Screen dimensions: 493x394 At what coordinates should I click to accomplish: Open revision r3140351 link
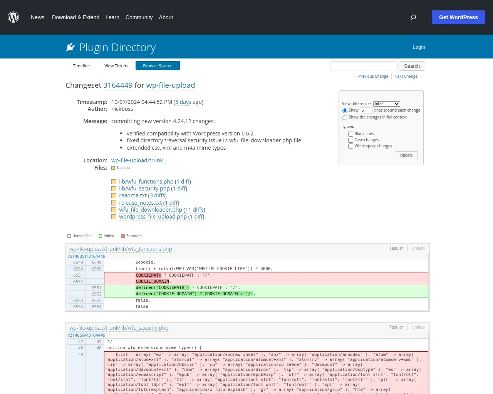tap(77, 256)
